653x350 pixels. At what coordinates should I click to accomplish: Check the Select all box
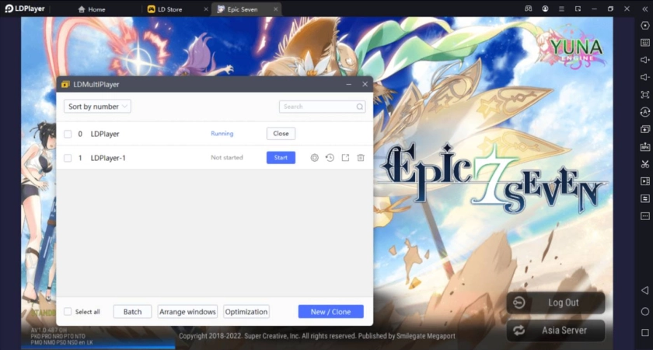tap(68, 312)
